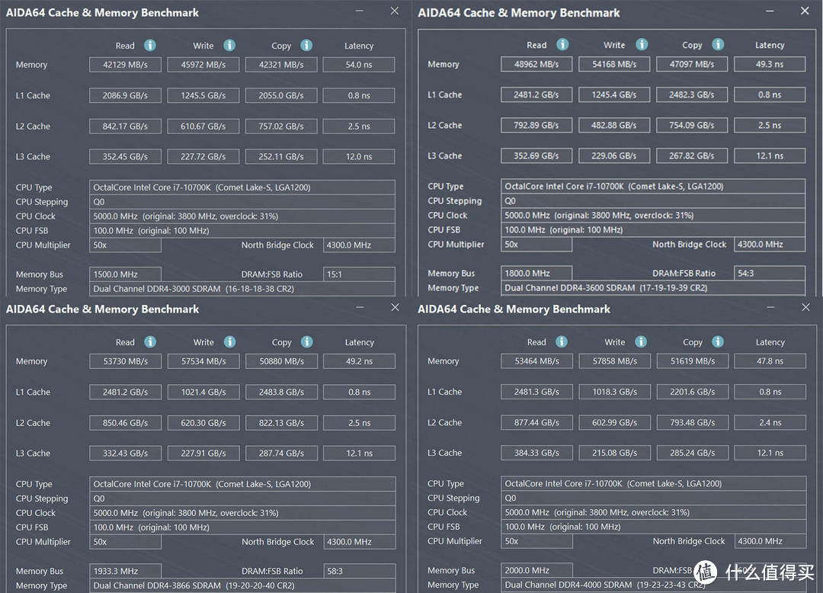This screenshot has height=593, width=823.
Task: Click the Write info icon in DDR4-3600 window
Action: tap(642, 45)
